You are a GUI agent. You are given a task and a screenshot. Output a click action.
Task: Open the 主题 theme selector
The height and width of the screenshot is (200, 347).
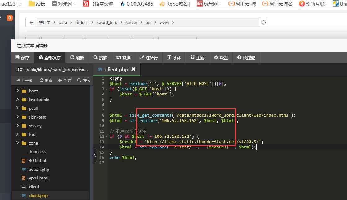(198, 58)
